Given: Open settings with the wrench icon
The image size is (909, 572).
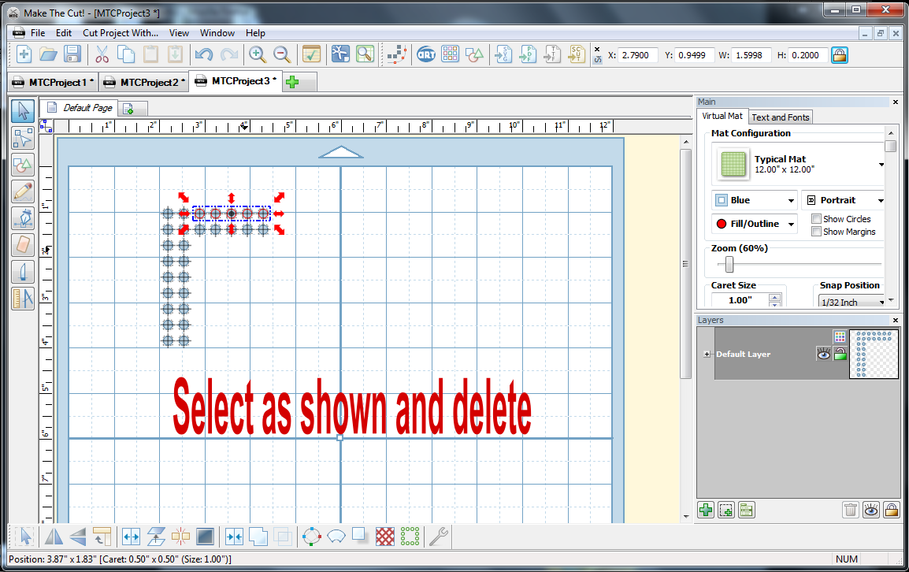Looking at the screenshot, I should click(x=439, y=537).
